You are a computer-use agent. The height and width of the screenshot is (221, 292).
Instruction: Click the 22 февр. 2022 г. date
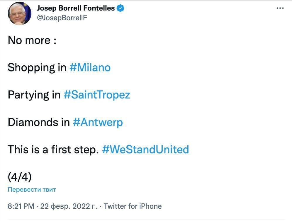click(x=69, y=206)
